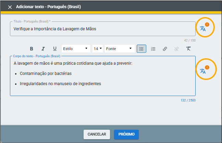Click the remove link icon

(x=176, y=49)
